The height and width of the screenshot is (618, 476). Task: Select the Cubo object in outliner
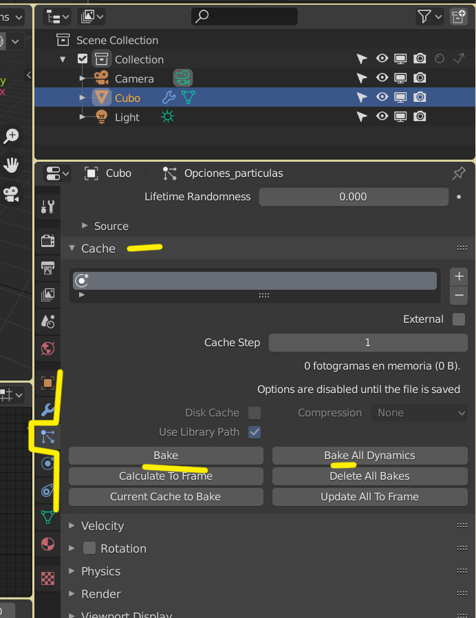(x=127, y=98)
